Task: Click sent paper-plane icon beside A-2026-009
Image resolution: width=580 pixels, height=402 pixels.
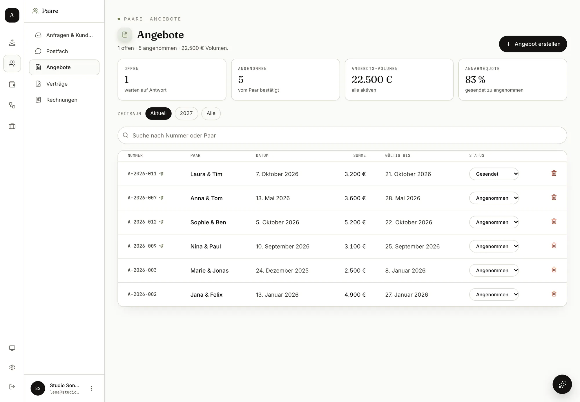Action: 162,246
